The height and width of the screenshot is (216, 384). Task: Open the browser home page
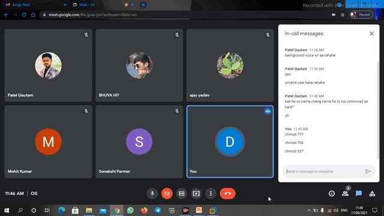[33, 14]
